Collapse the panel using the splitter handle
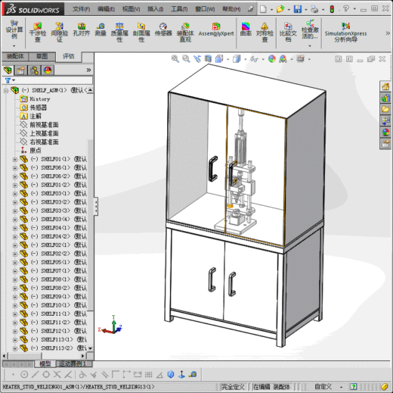This screenshot has width=393, height=393. click(x=96, y=206)
